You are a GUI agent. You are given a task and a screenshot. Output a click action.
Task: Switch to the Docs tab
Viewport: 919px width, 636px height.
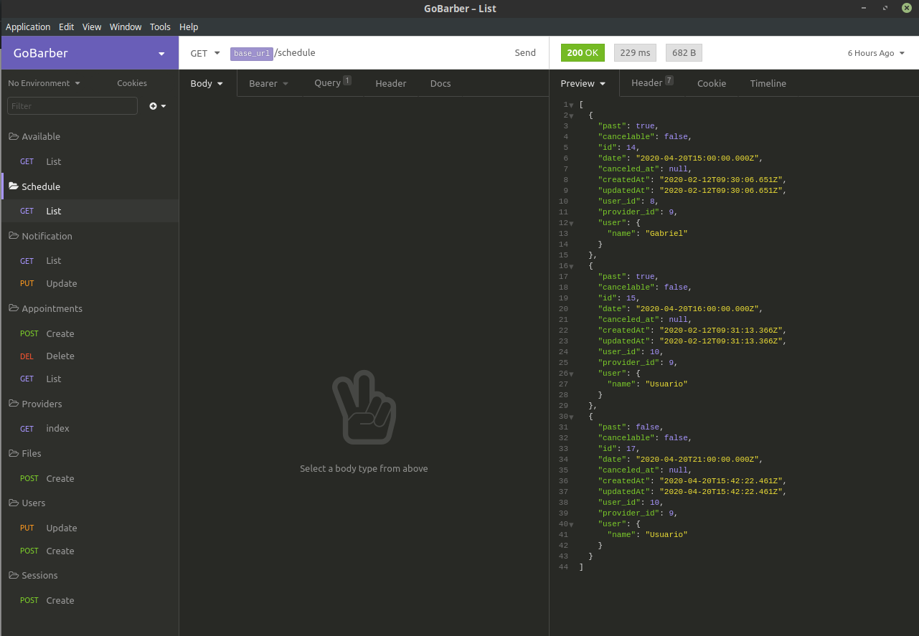click(440, 83)
